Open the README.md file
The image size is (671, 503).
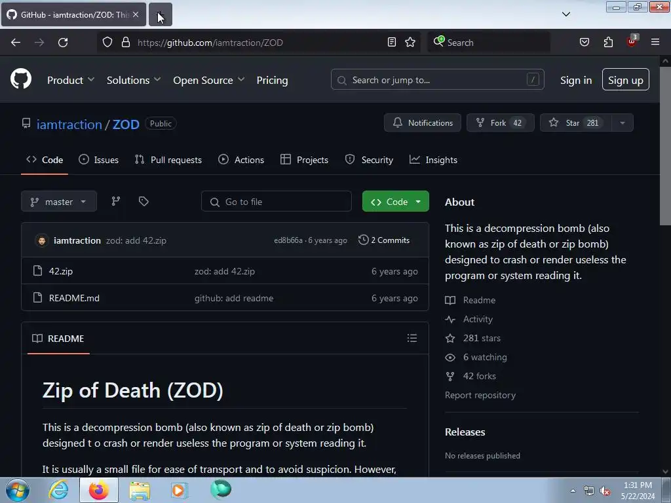(x=74, y=298)
